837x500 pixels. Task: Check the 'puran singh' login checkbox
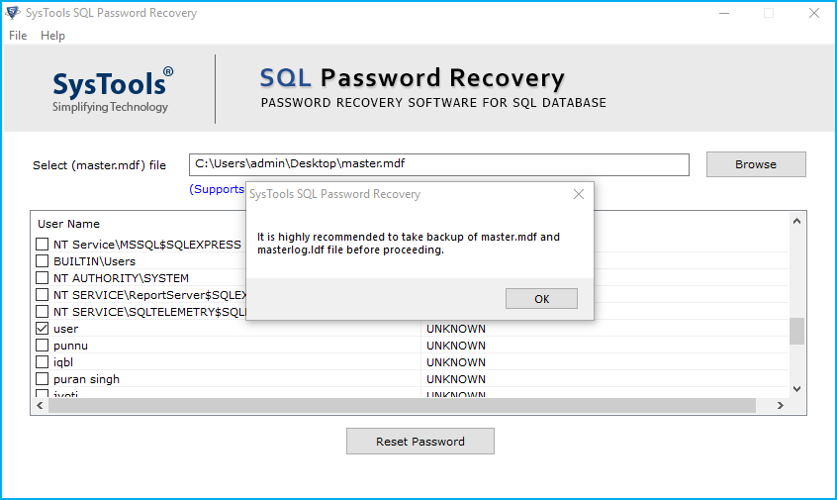click(43, 379)
